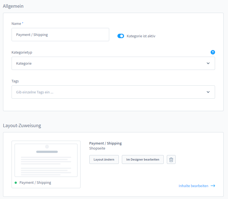Screen dimensions: 228x199
Task: Click inside the Name input field
Action: click(x=60, y=35)
